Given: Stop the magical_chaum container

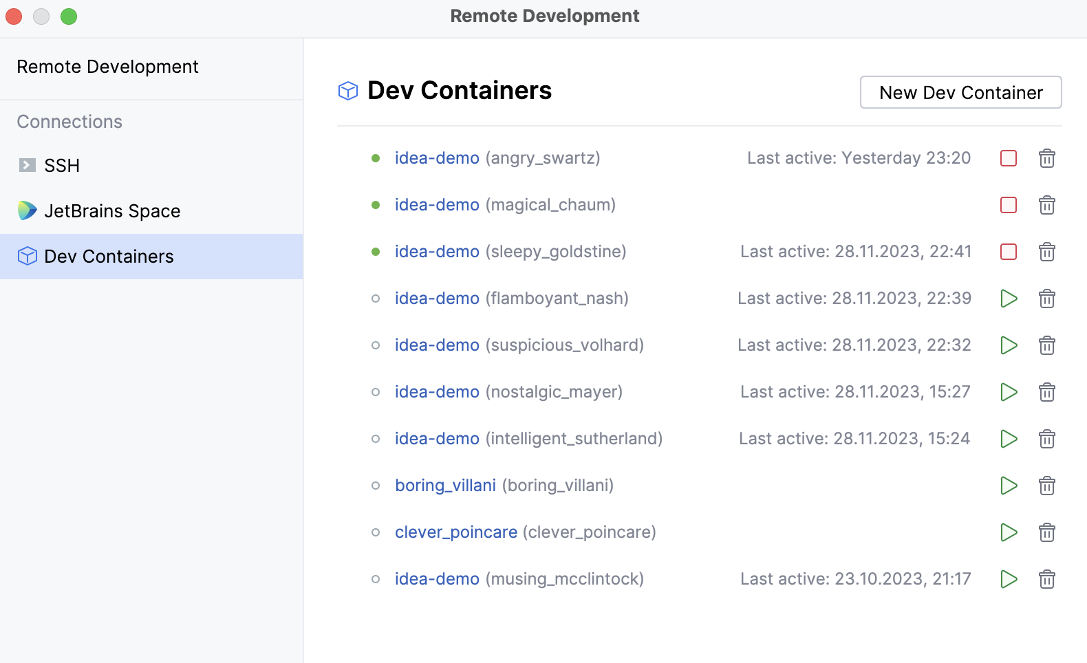Looking at the screenshot, I should (x=1009, y=205).
